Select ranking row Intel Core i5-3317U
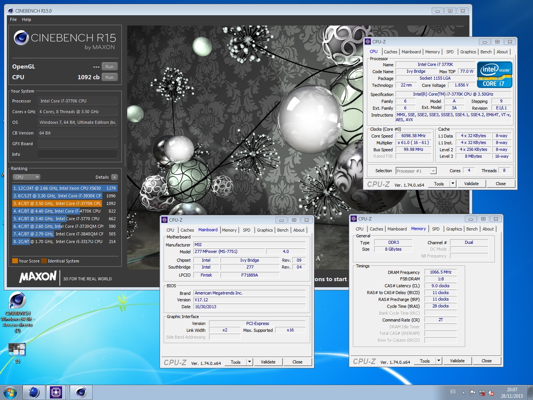 pos(65,242)
